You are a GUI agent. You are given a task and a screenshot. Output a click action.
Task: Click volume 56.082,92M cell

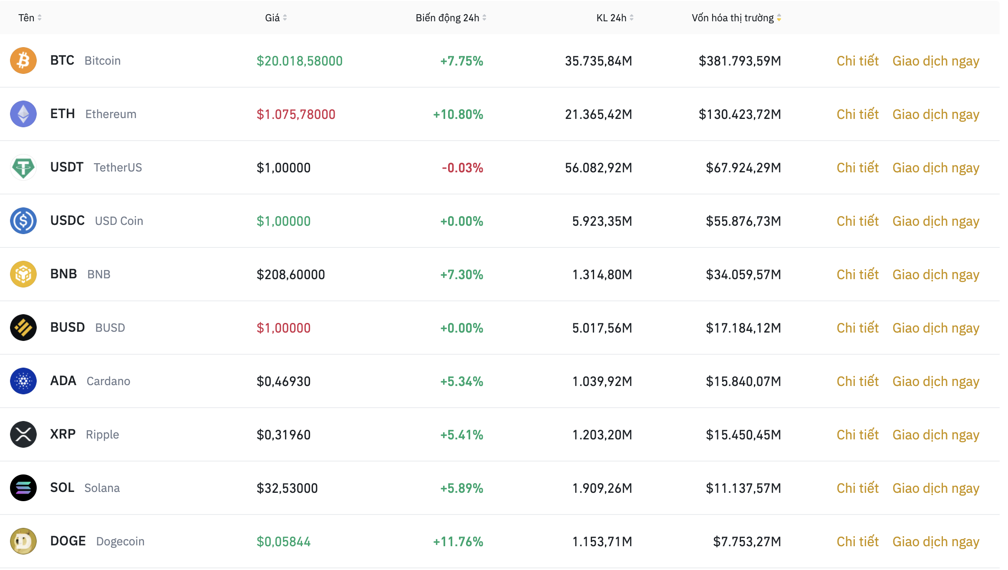pos(598,168)
